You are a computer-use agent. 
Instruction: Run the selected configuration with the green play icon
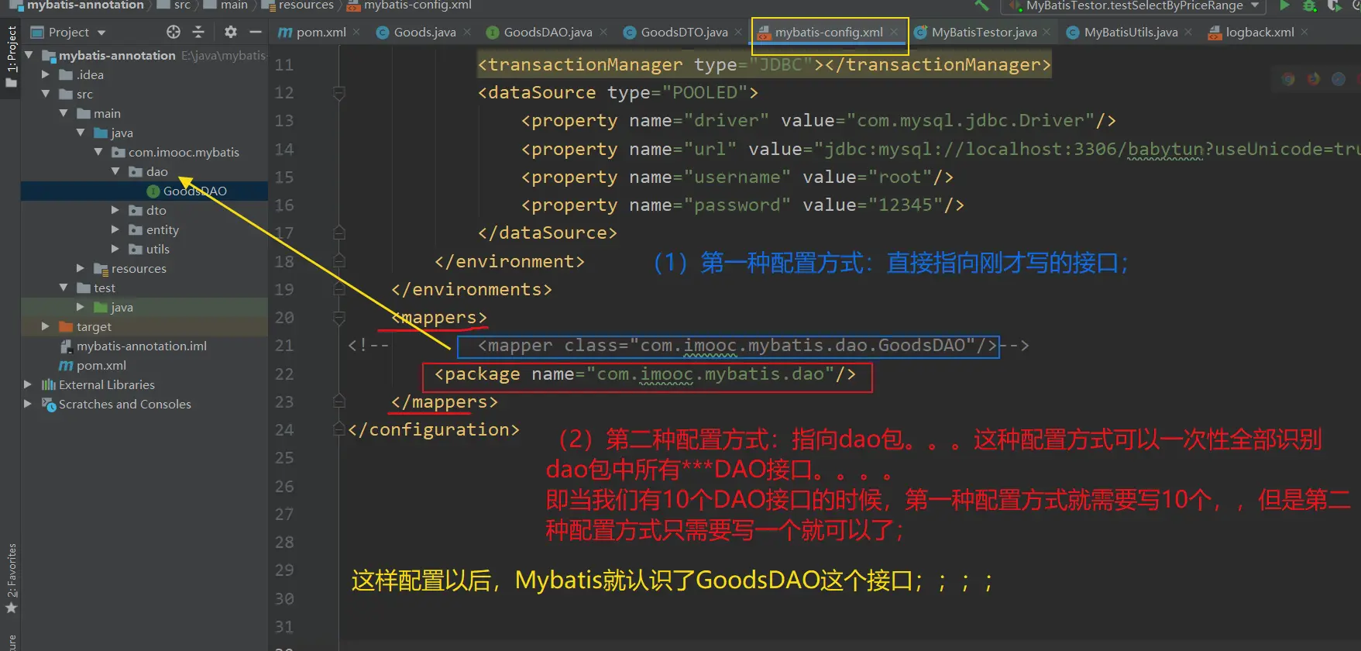[x=1284, y=5]
